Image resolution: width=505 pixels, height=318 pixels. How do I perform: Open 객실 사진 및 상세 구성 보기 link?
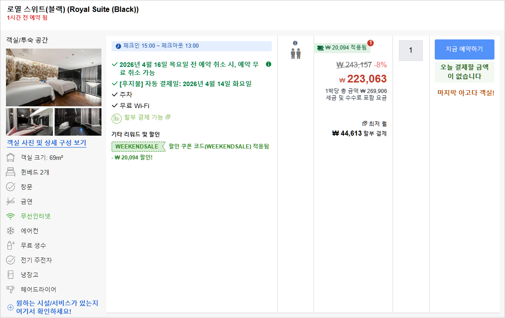(47, 143)
